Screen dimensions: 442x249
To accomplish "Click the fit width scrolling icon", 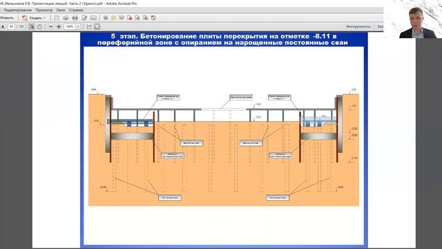I will (89, 26).
